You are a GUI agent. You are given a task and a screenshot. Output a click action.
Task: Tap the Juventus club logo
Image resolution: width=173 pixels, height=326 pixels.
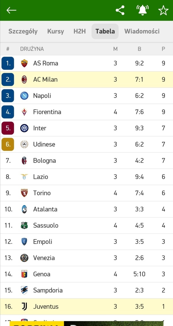click(x=25, y=306)
